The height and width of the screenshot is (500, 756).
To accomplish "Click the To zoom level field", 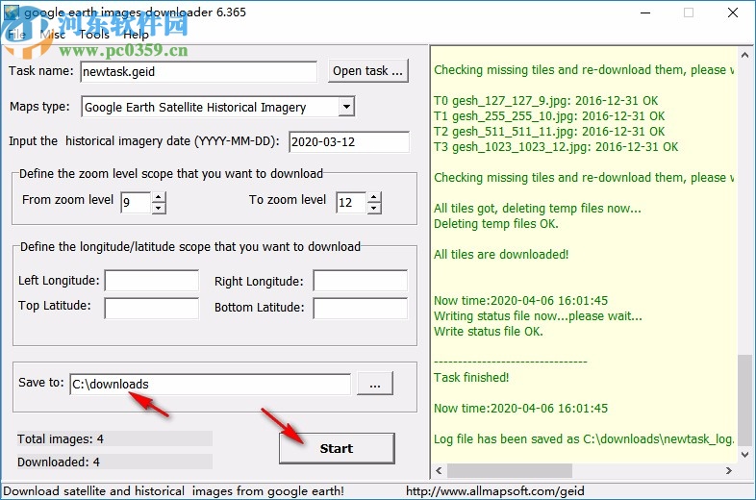I will tap(352, 203).
